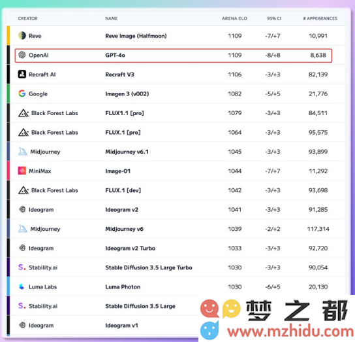355x342 pixels.
Task: Open the www.mzhidu.com watermark link
Action: [x=290, y=332]
